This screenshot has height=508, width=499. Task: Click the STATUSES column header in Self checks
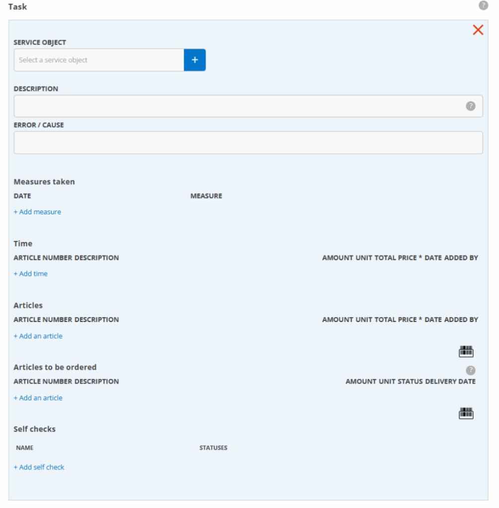click(x=213, y=448)
